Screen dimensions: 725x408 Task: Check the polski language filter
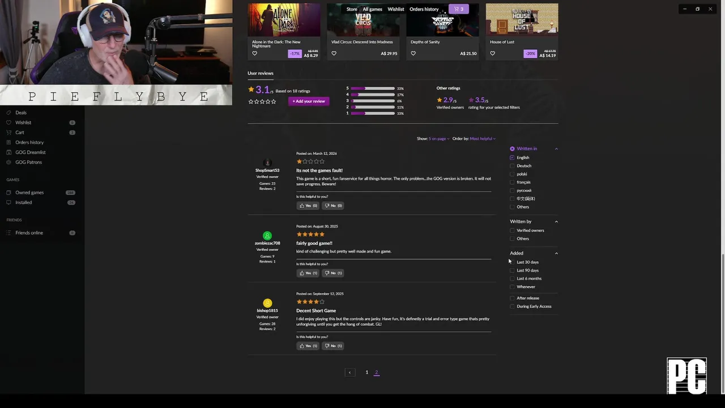click(x=512, y=174)
